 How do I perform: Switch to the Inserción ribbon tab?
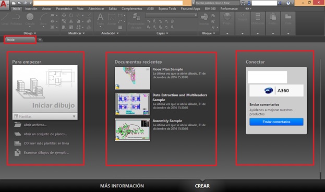coord(31,9)
